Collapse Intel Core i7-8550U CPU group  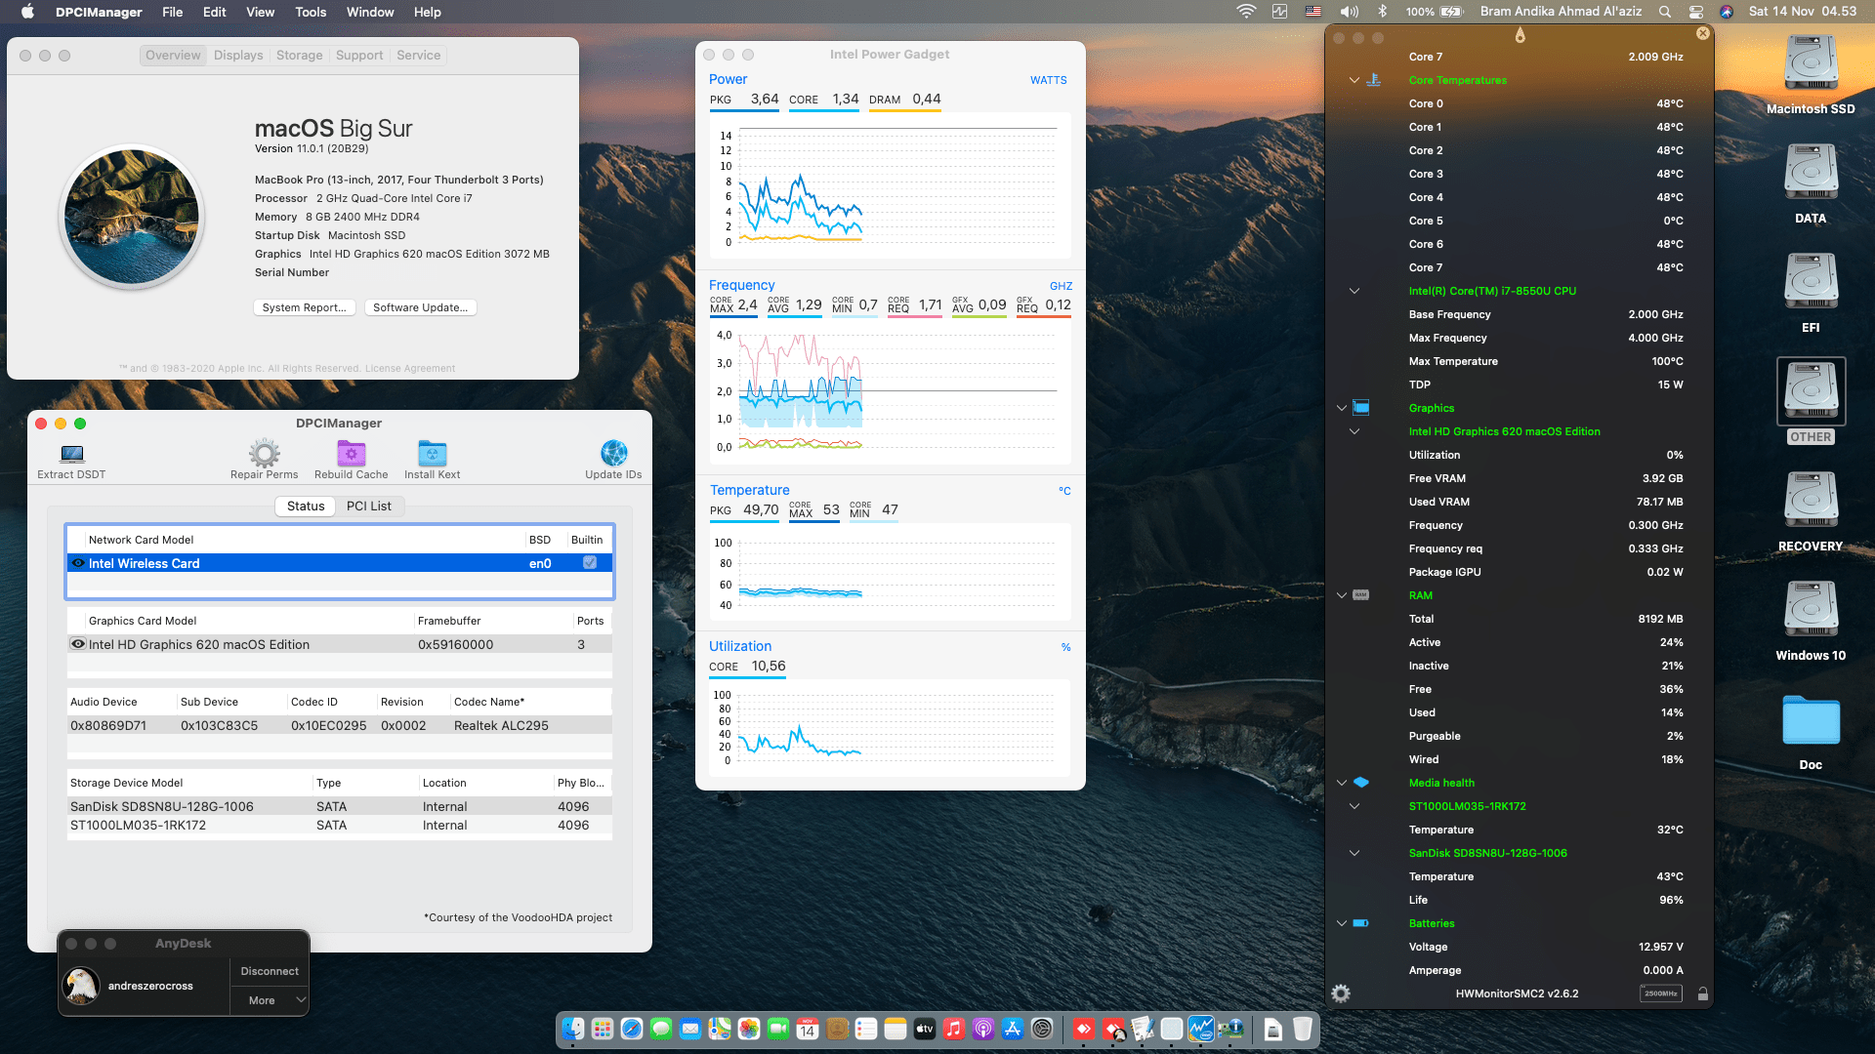coord(1354,291)
